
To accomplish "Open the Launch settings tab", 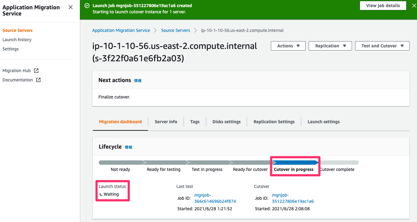I will coord(324,122).
